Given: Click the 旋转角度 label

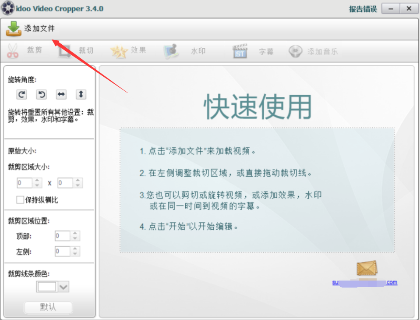Looking at the screenshot, I should [x=22, y=80].
